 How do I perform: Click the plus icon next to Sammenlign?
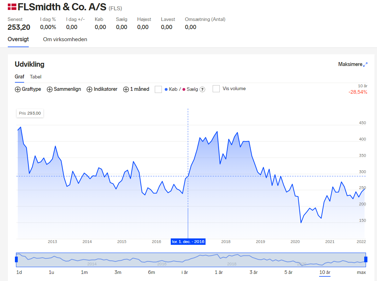[x=50, y=89]
